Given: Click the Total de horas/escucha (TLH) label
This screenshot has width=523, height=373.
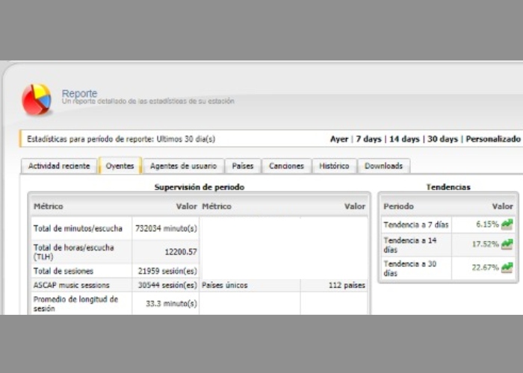Looking at the screenshot, I should pos(73,252).
